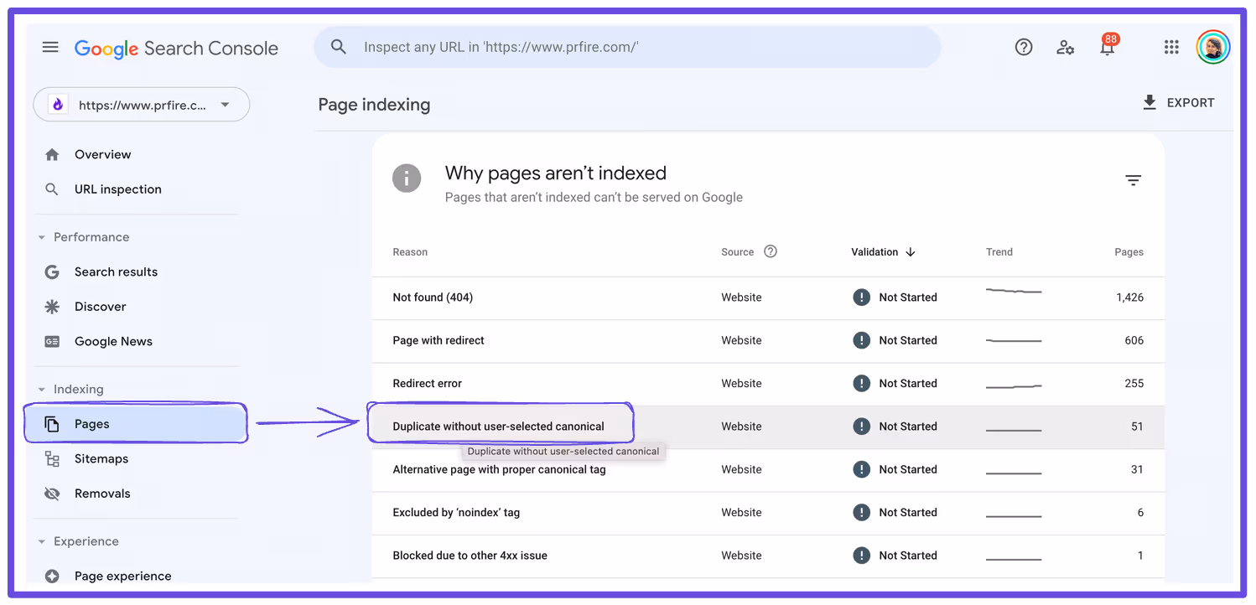The width and height of the screenshot is (1256, 605).
Task: Click the prfire flame property icon
Action: 58,105
